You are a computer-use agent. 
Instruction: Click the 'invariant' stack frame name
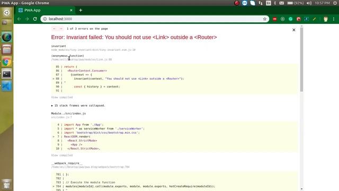59,46
